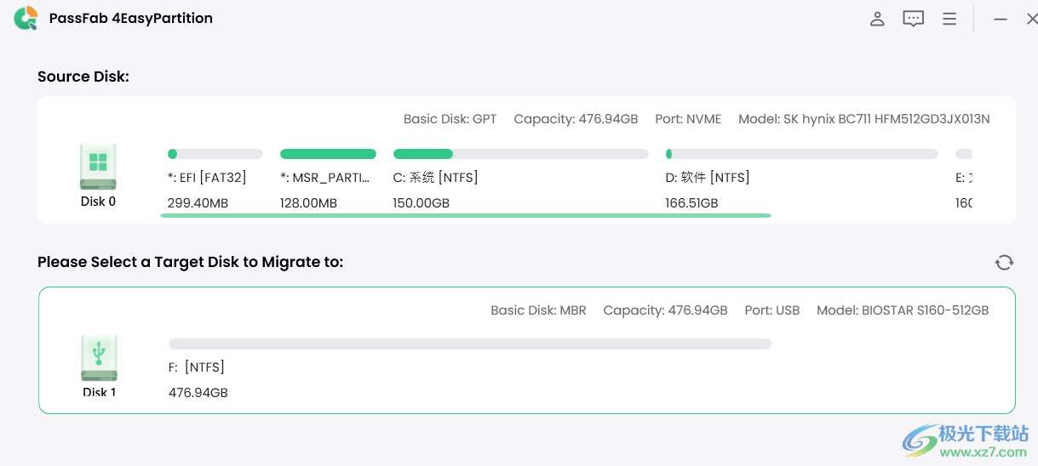Screen dimensions: 1038x466
Task: Click the target disk Capacity: 476.94GB text
Action: (x=665, y=310)
